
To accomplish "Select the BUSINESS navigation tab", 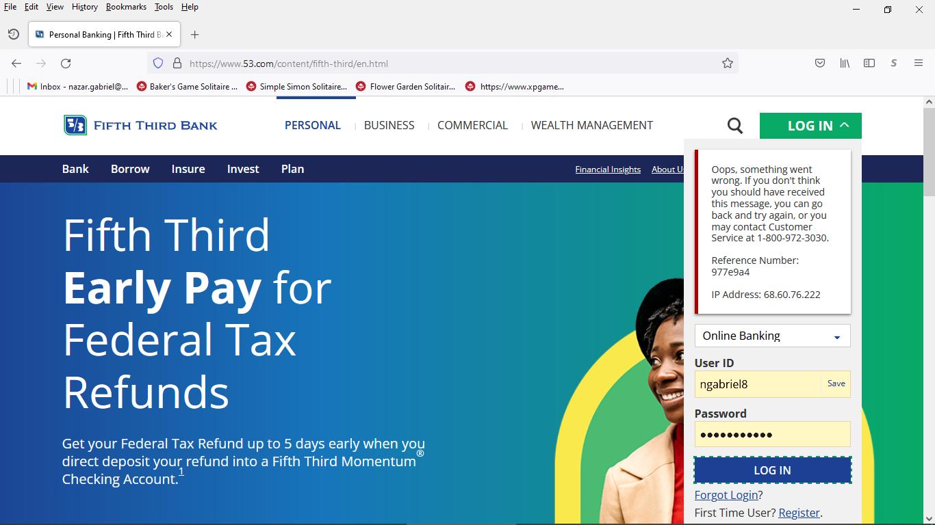I will 389,126.
